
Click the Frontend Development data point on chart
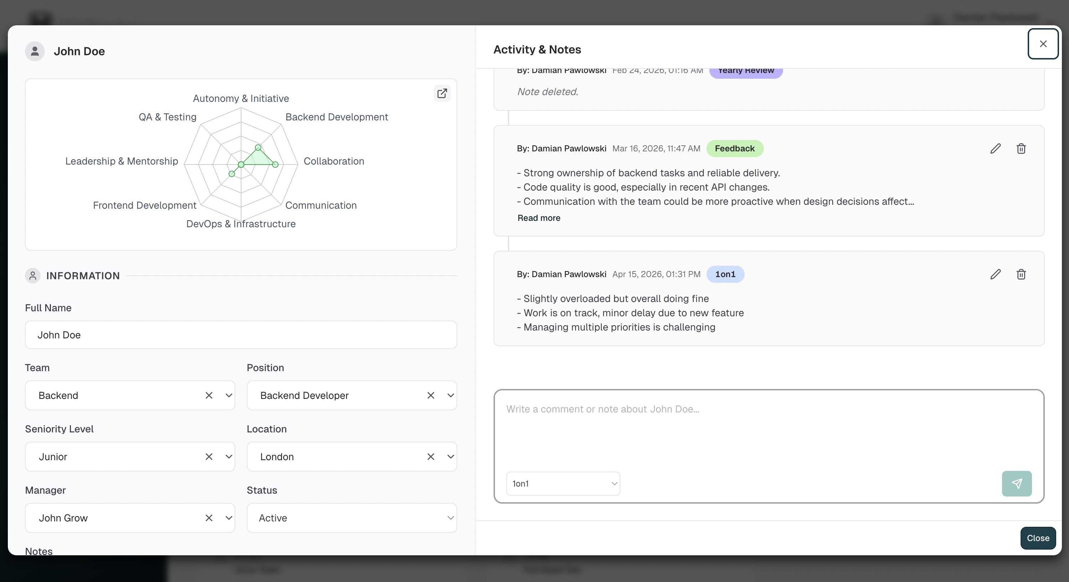coord(231,174)
